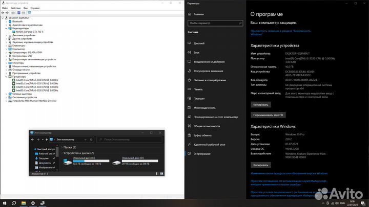Screen dimensions: 369x207
Task: Click Переименовать этот ПК button
Action: [x=268, y=115]
